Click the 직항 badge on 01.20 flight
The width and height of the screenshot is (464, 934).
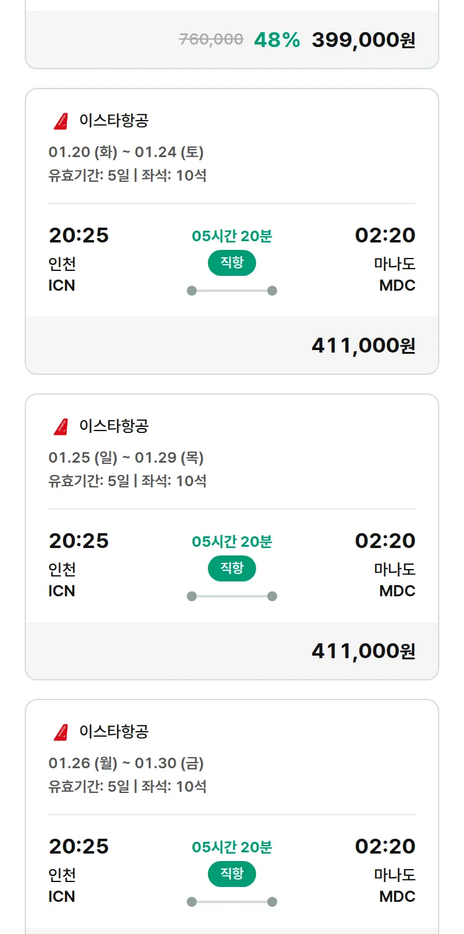coord(232,263)
